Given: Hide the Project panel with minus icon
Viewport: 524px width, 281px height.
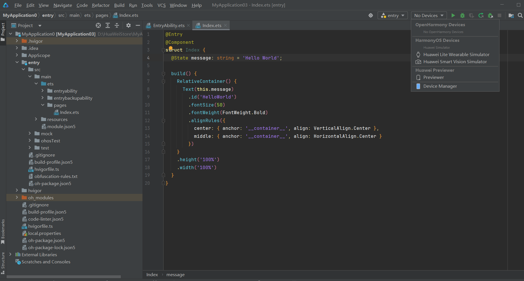Looking at the screenshot, I should tap(138, 25).
